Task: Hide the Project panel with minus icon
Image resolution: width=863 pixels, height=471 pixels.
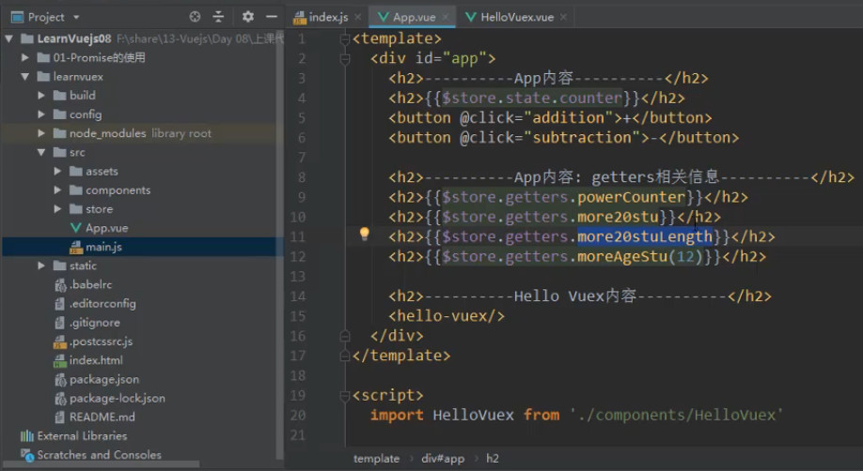Action: [x=272, y=17]
